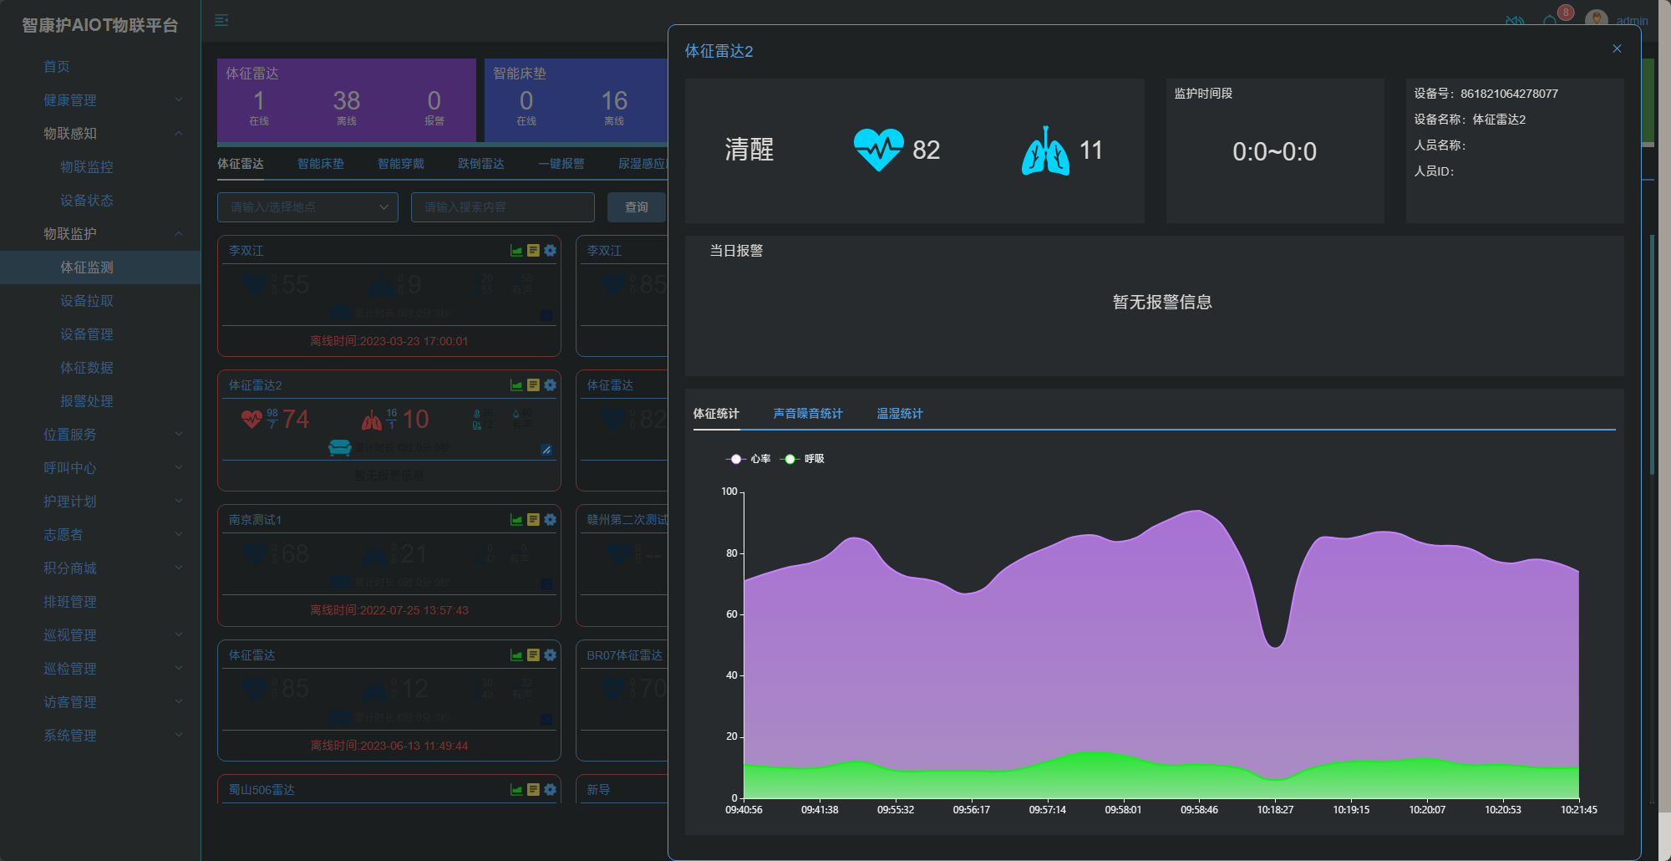Click the 查询 search button

[637, 207]
